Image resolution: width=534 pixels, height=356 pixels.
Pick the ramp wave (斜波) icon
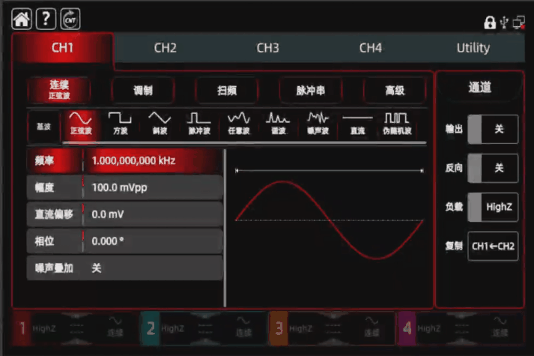point(159,123)
